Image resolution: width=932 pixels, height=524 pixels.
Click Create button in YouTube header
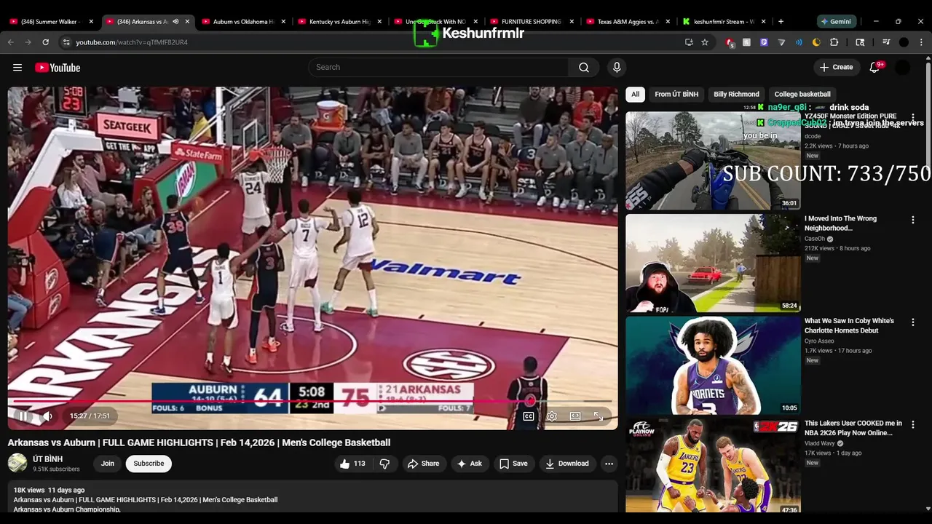pos(836,67)
